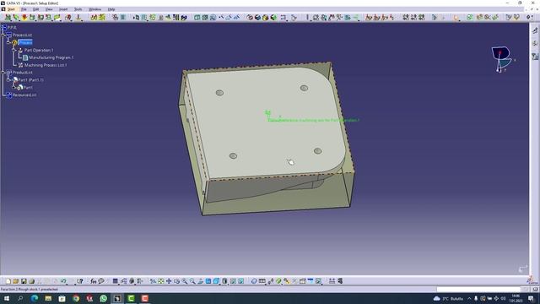Click the green machining axis label in the viewport
This screenshot has height=304, width=540.
pos(313,120)
